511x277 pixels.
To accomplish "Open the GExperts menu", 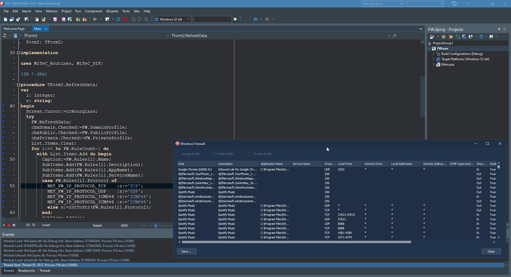I will tap(112, 11).
